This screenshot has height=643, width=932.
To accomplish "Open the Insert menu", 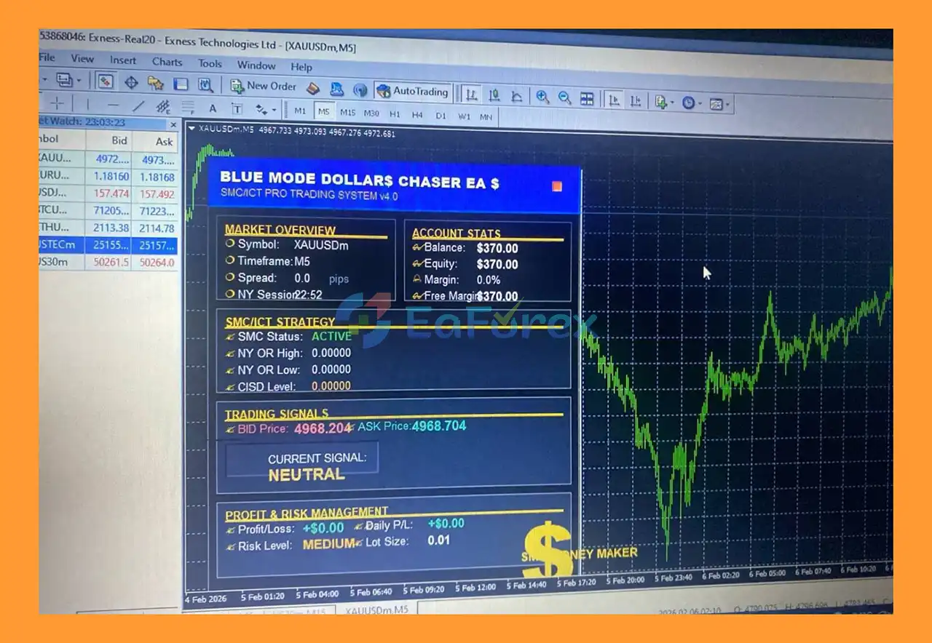I will tap(123, 60).
